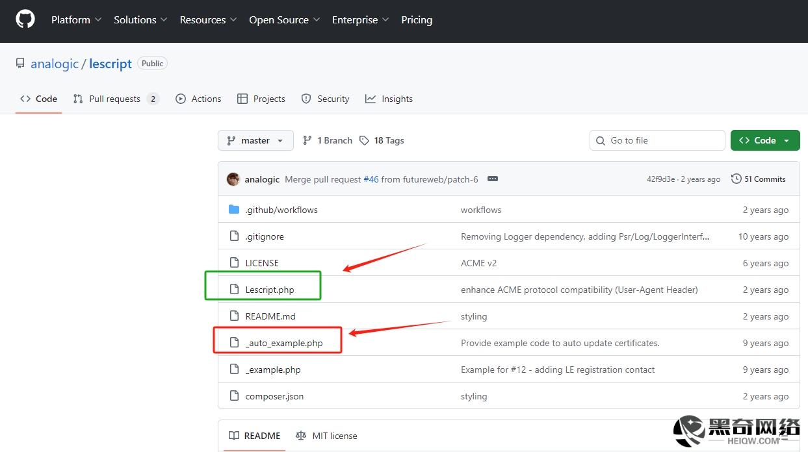Open the 51 Commits history
The height and width of the screenshot is (452, 808).
point(759,179)
